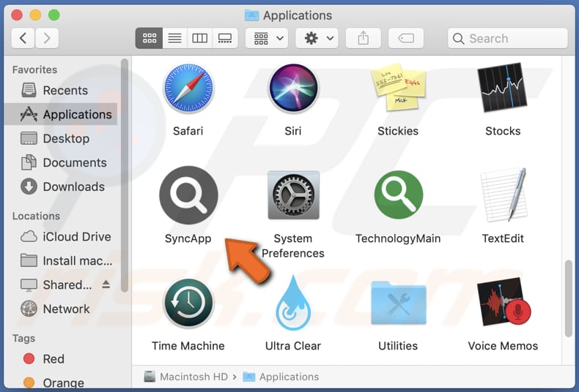Screen dimensions: 579x392
Task: Open the Safari app icon
Action: click(x=188, y=88)
